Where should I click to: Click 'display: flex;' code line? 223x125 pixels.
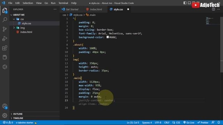[x=89, y=89]
